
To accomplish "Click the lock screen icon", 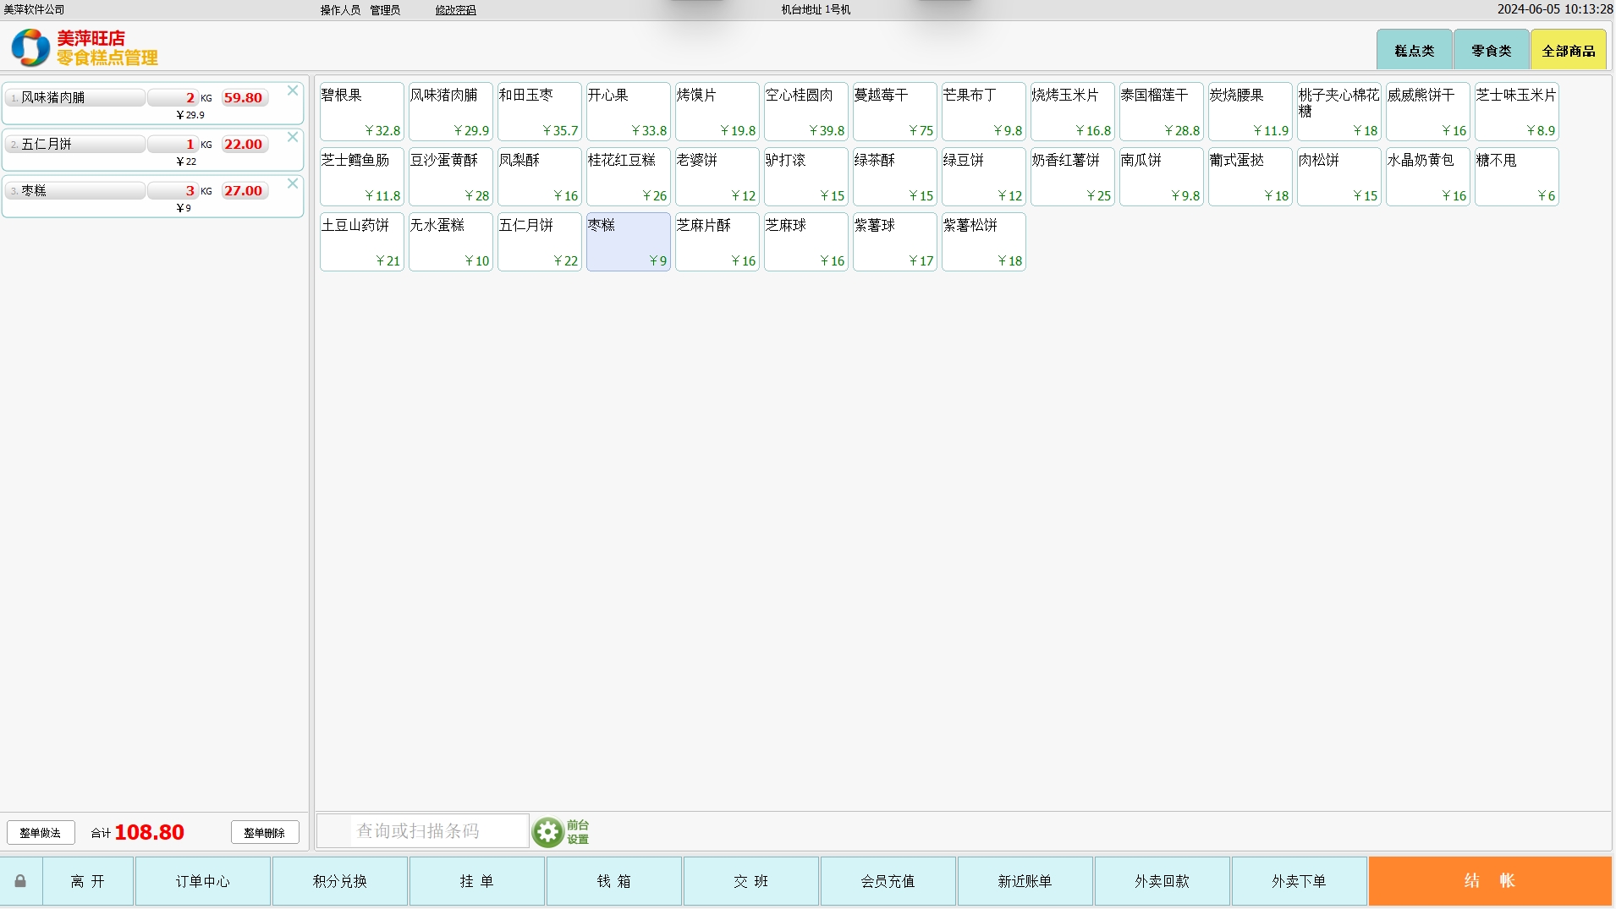I will pyautogui.click(x=20, y=881).
